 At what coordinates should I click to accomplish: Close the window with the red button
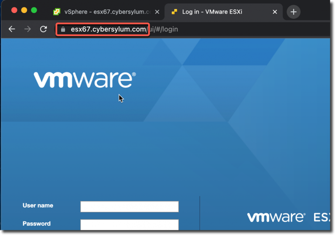[14, 10]
